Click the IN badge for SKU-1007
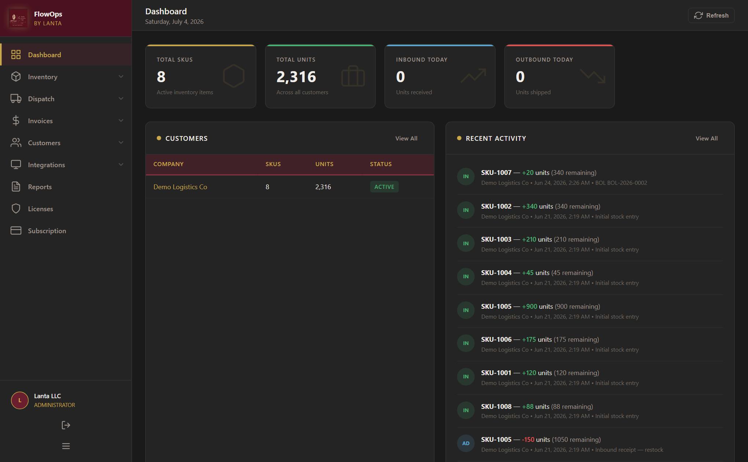 (466, 176)
